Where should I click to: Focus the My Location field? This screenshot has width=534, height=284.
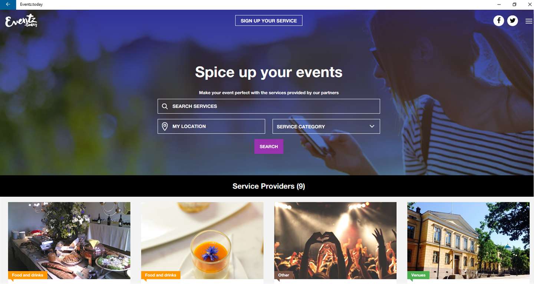(x=211, y=126)
